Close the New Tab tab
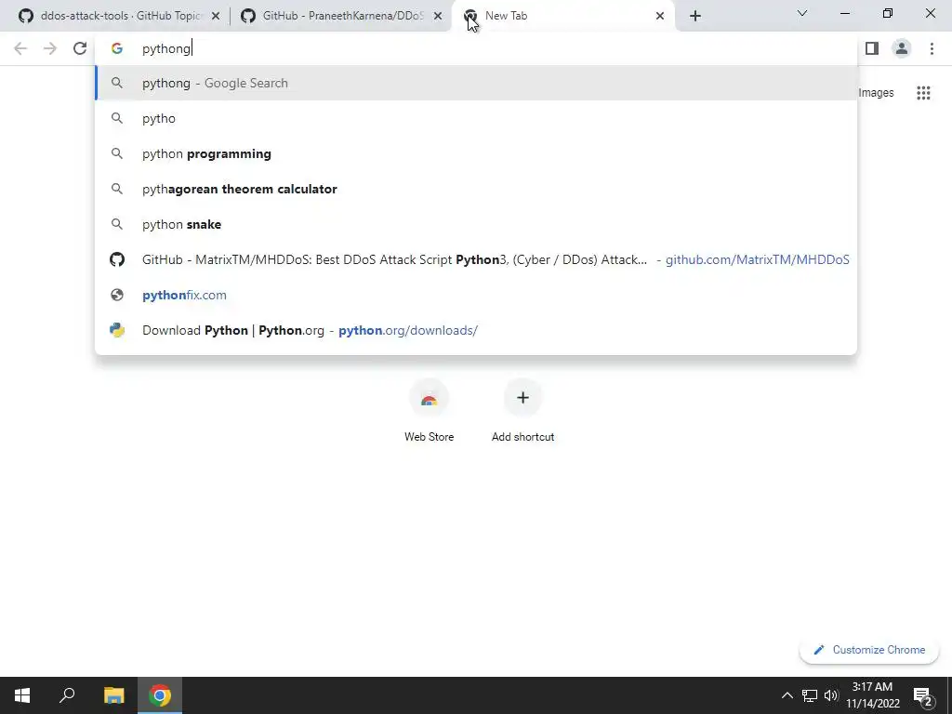Viewport: 952px width, 714px height. pyautogui.click(x=660, y=17)
